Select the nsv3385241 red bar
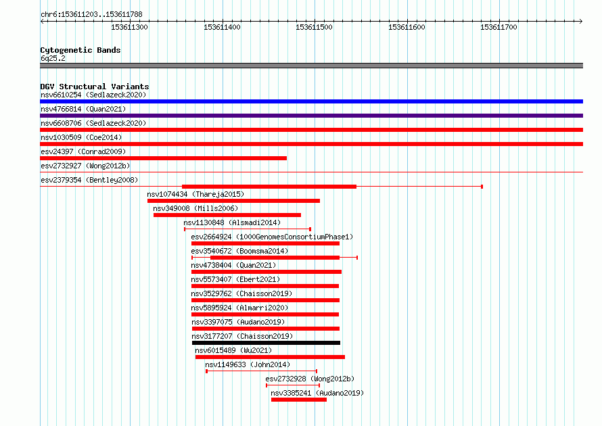 coord(299,400)
